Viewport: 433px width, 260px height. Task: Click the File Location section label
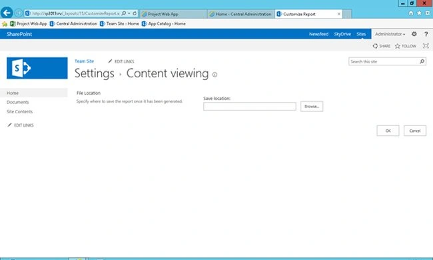(x=89, y=93)
